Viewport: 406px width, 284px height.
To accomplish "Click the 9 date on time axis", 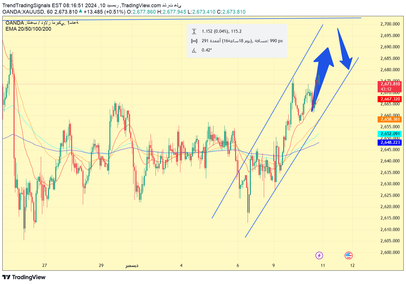I will click(273, 265).
